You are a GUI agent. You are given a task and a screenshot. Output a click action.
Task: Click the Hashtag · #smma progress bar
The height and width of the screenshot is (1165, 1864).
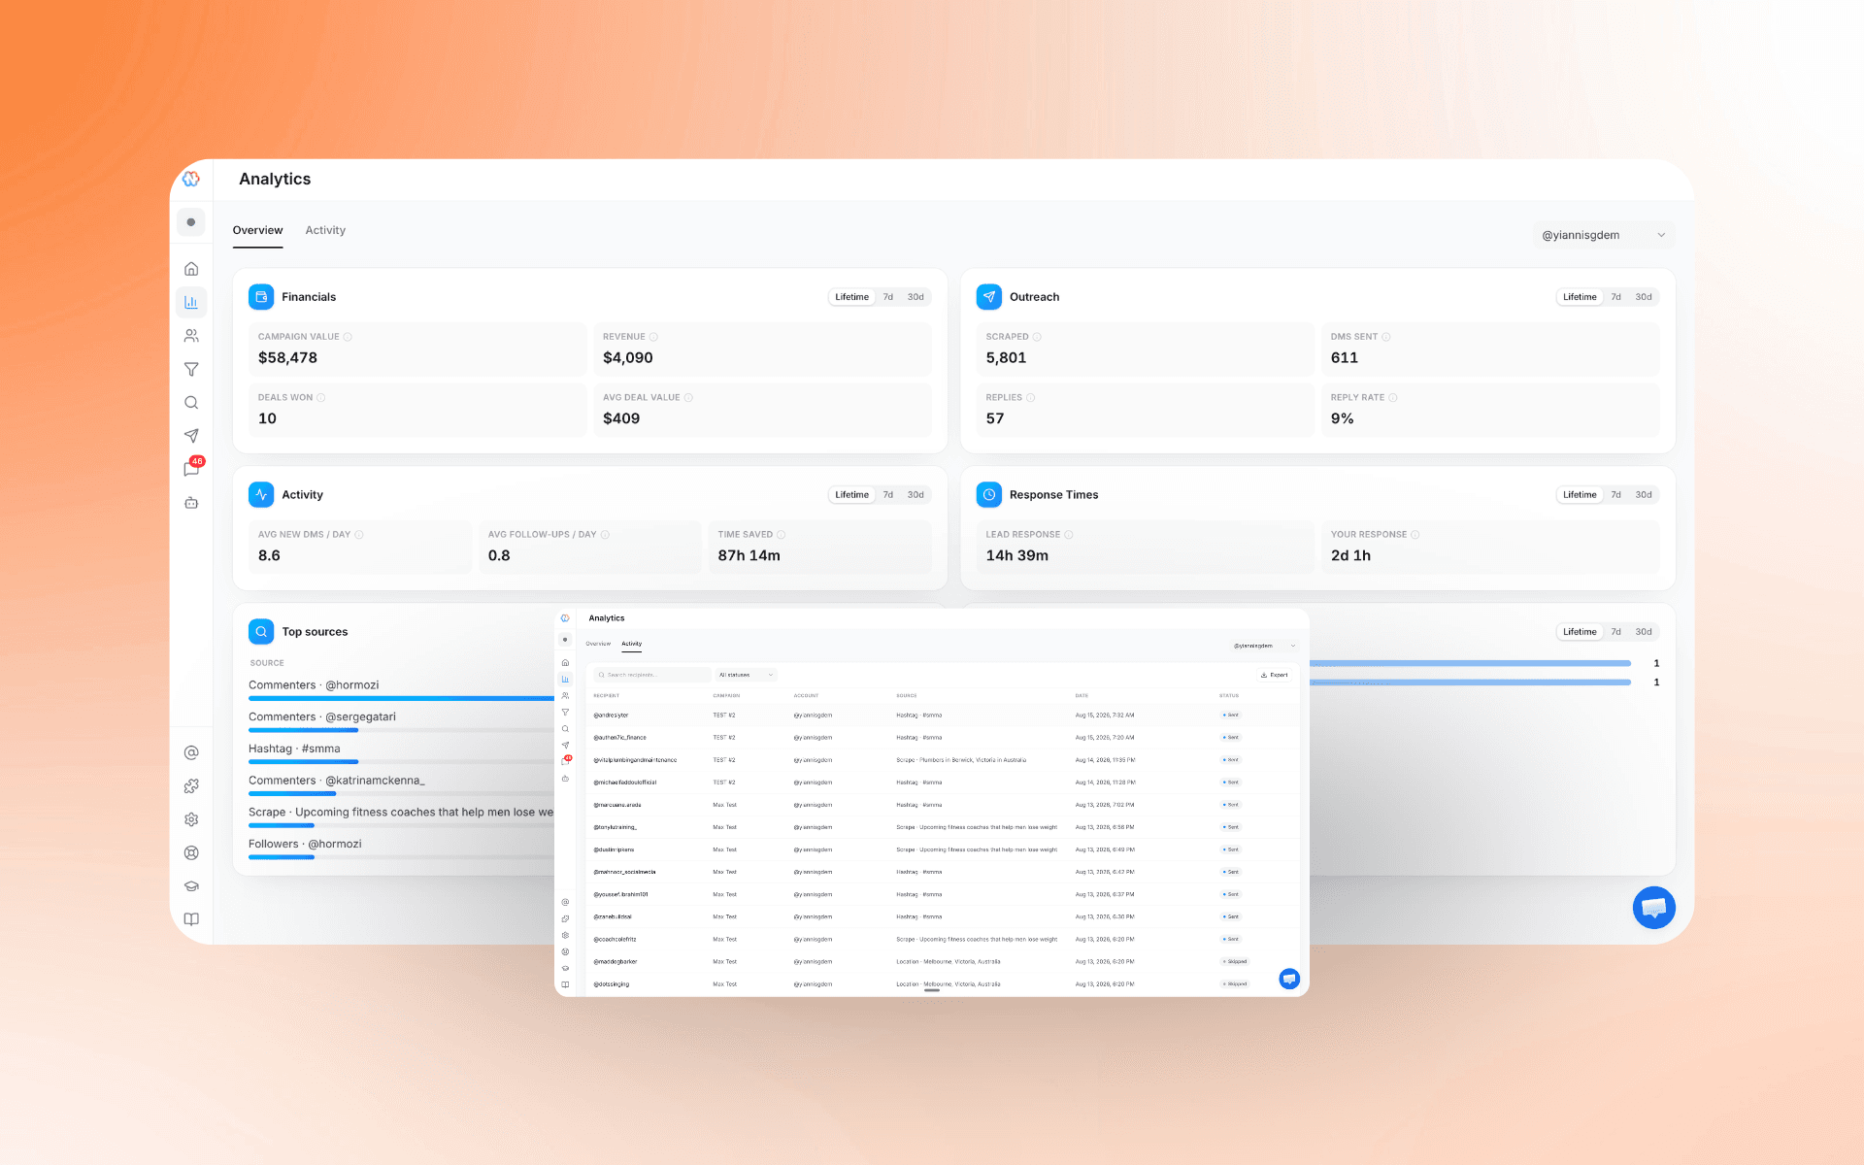(x=303, y=762)
